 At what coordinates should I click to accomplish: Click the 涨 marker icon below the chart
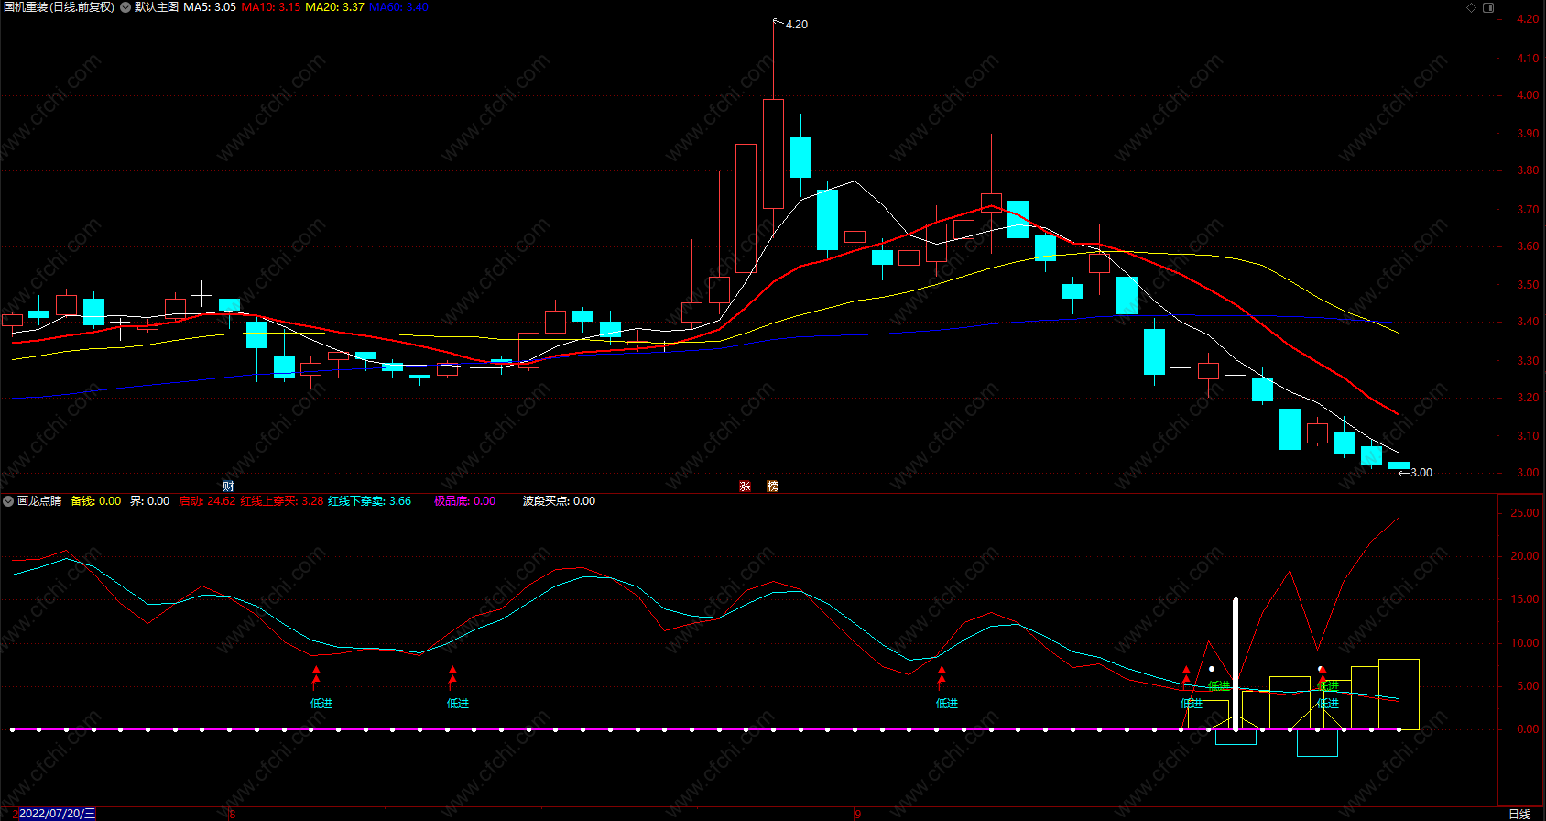(745, 487)
